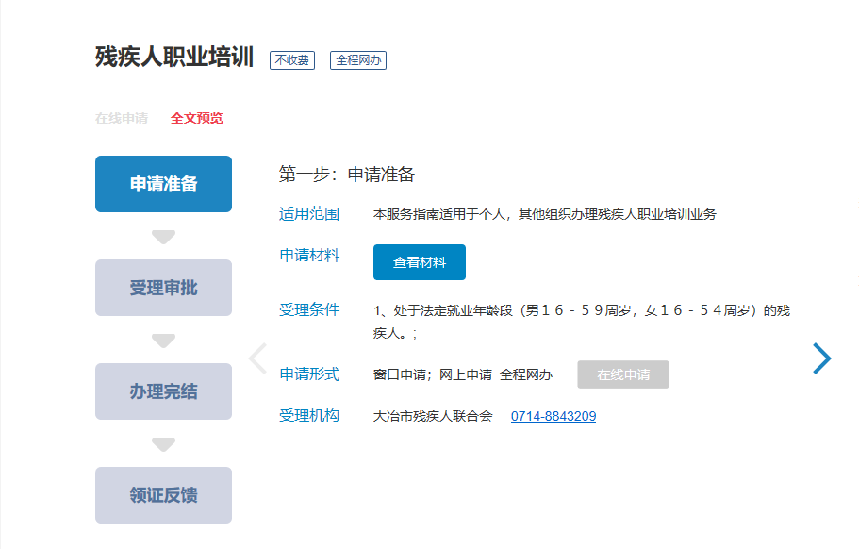Click the right chevron arrow for next step
The height and width of the screenshot is (549, 859).
pos(821,358)
